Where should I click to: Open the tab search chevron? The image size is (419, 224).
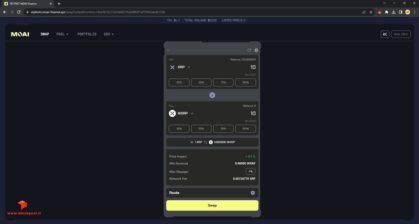384,3
